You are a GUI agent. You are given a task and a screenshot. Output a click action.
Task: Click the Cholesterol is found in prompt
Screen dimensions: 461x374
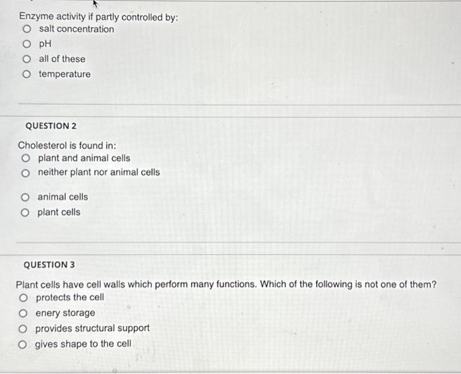[x=67, y=145]
